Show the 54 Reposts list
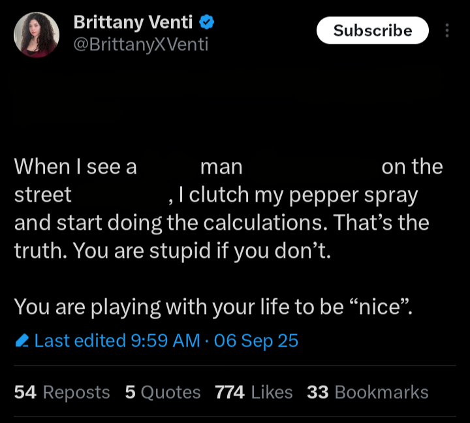 62,392
